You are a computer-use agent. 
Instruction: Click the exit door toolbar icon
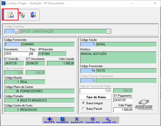33,15
